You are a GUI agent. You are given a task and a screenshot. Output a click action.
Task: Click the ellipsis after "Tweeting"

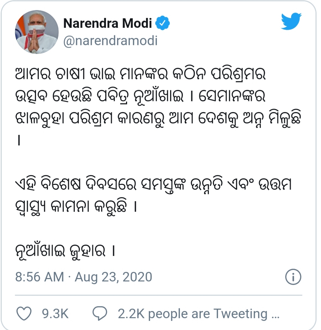tap(275, 315)
